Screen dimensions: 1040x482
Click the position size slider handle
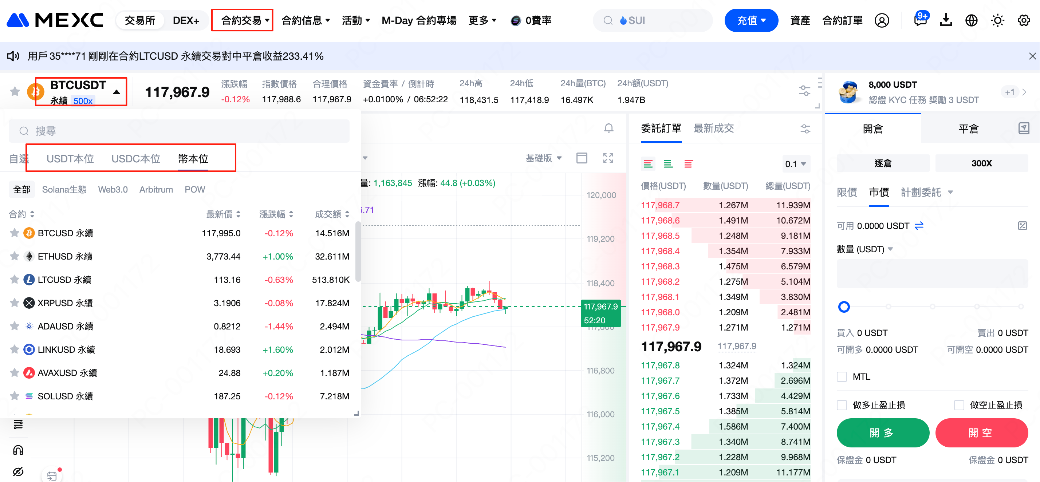[x=844, y=307]
